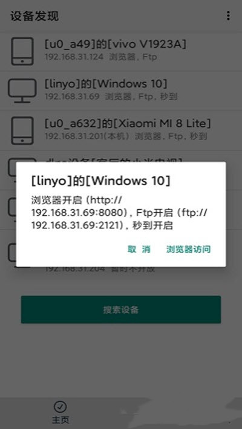Select the [u0_a632] Xiaomi MI 8 Lite entry

tap(121, 131)
